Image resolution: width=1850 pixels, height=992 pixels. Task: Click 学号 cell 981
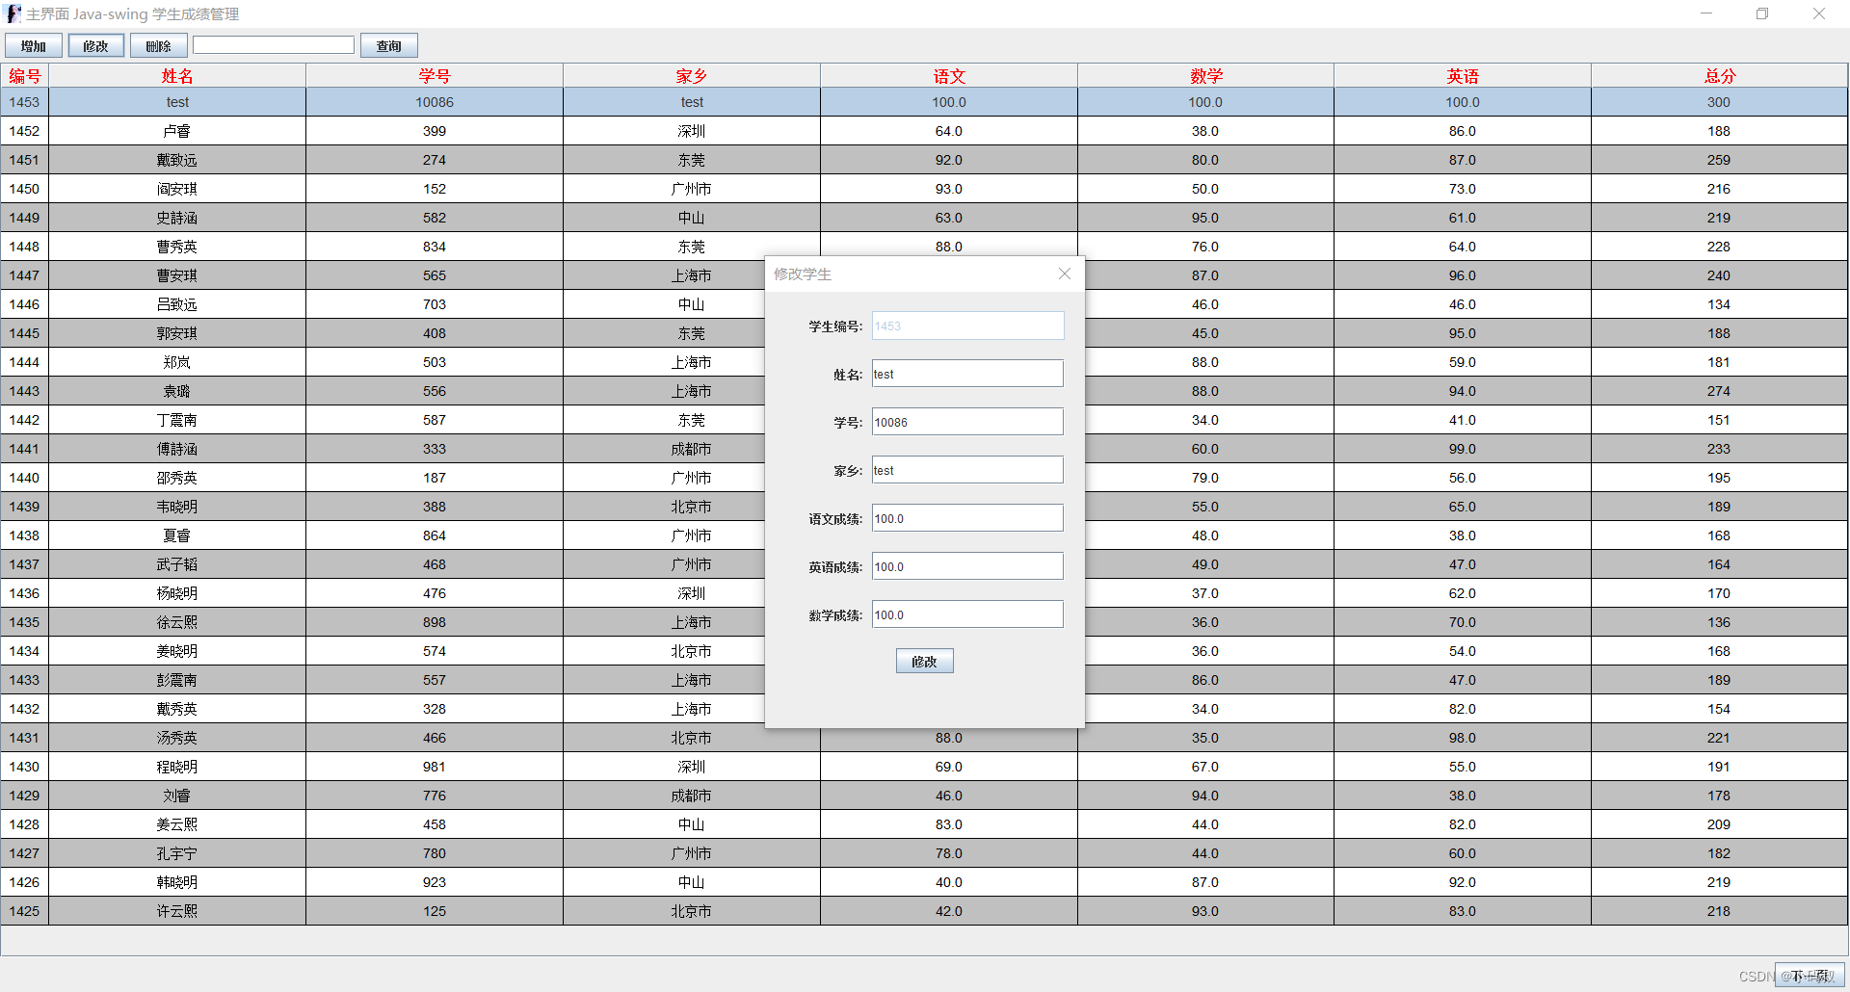pyautogui.click(x=435, y=767)
